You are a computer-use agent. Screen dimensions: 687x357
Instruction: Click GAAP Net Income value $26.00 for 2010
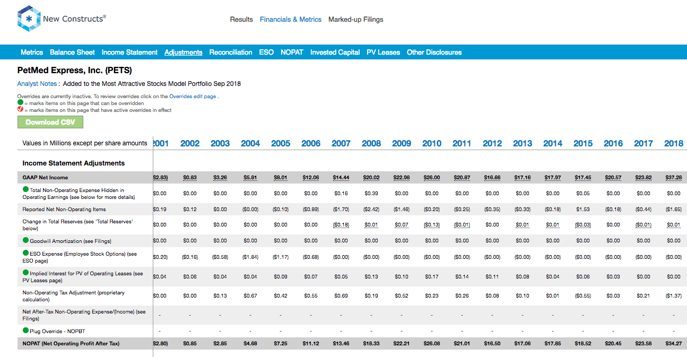click(x=432, y=178)
